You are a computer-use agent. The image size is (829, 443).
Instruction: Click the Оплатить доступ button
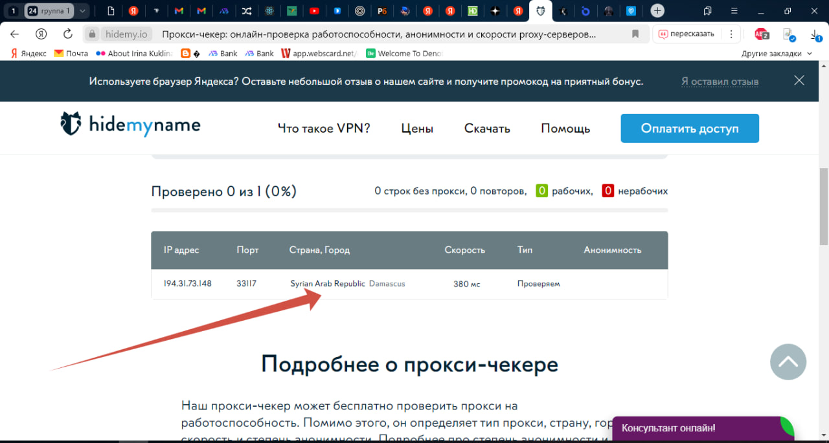click(x=690, y=128)
